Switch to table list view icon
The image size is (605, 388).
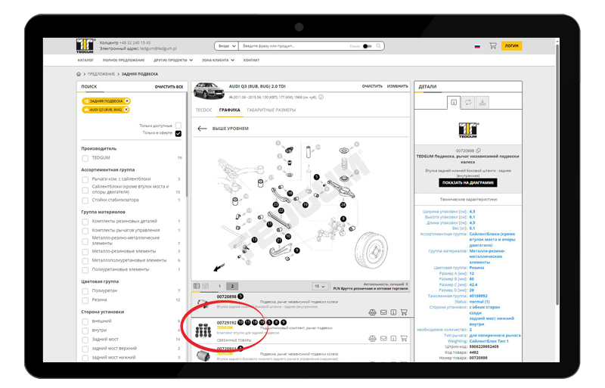(x=197, y=286)
